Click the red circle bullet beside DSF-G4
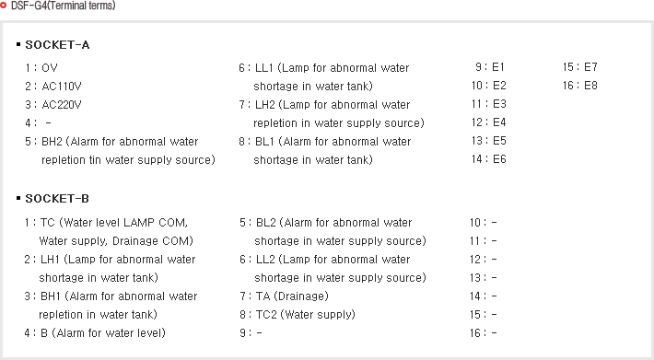Viewport: 654px width, 360px height. pos(3,6)
